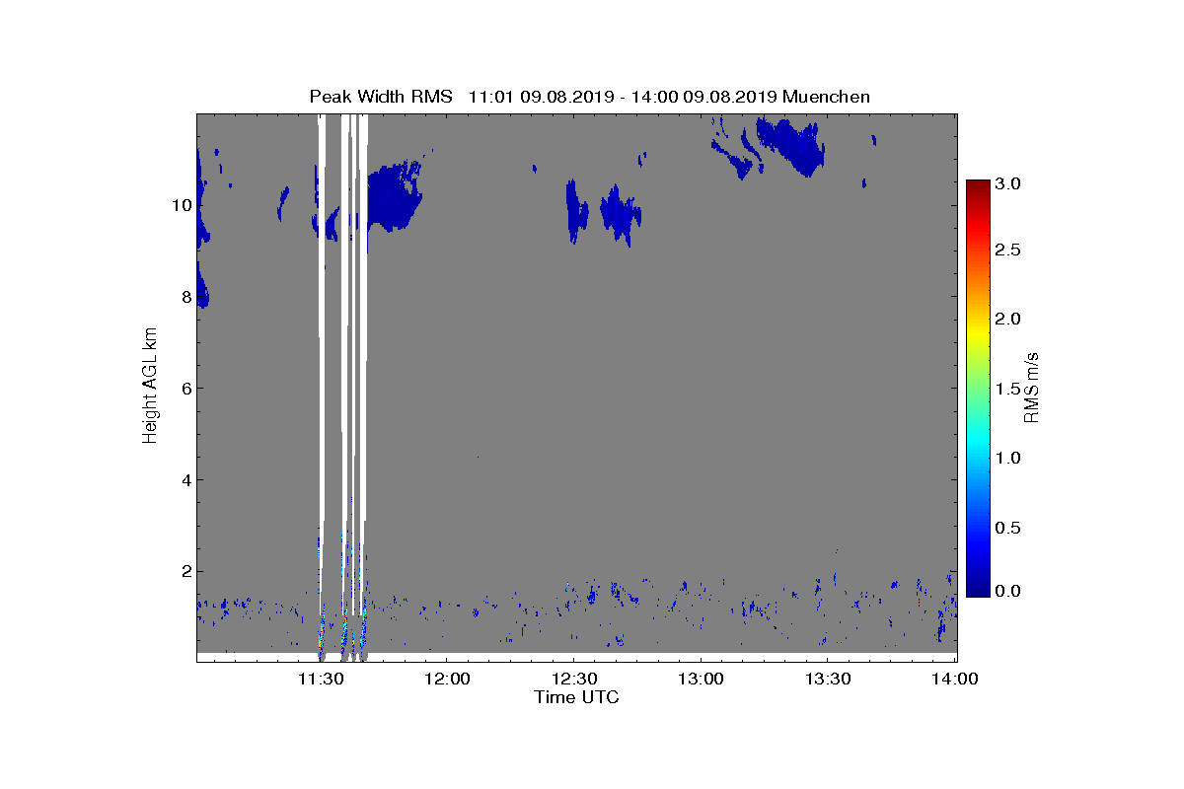Click the 14:00 time tick label
This screenshot has height=789, width=1184.
pos(954,680)
